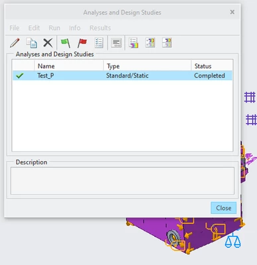
Task: Click the blue balance scale icon on model
Action: pos(232,241)
